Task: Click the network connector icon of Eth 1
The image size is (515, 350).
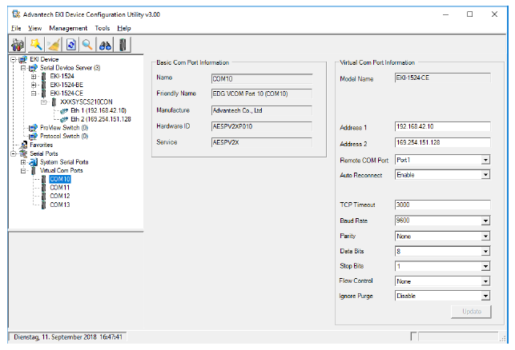Action: 64,111
